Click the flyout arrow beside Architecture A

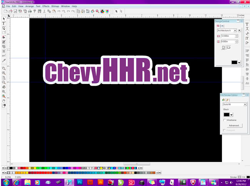click(239, 31)
